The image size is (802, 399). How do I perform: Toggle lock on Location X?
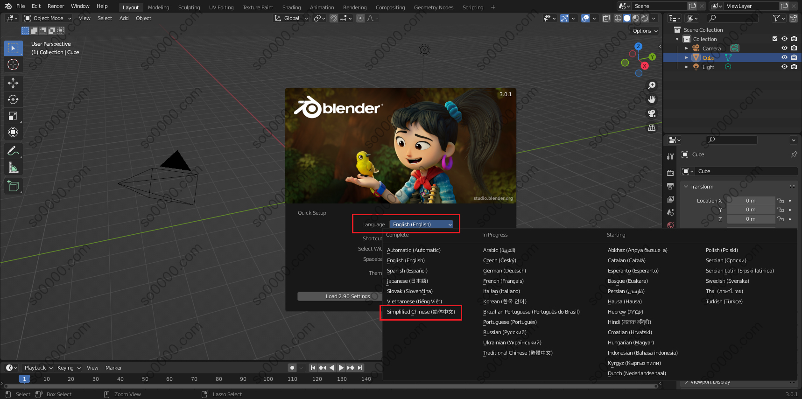[x=781, y=201]
